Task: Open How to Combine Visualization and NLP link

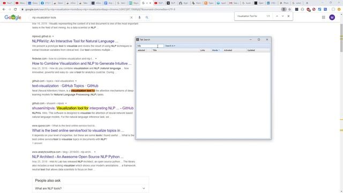Action: [x=81, y=63]
